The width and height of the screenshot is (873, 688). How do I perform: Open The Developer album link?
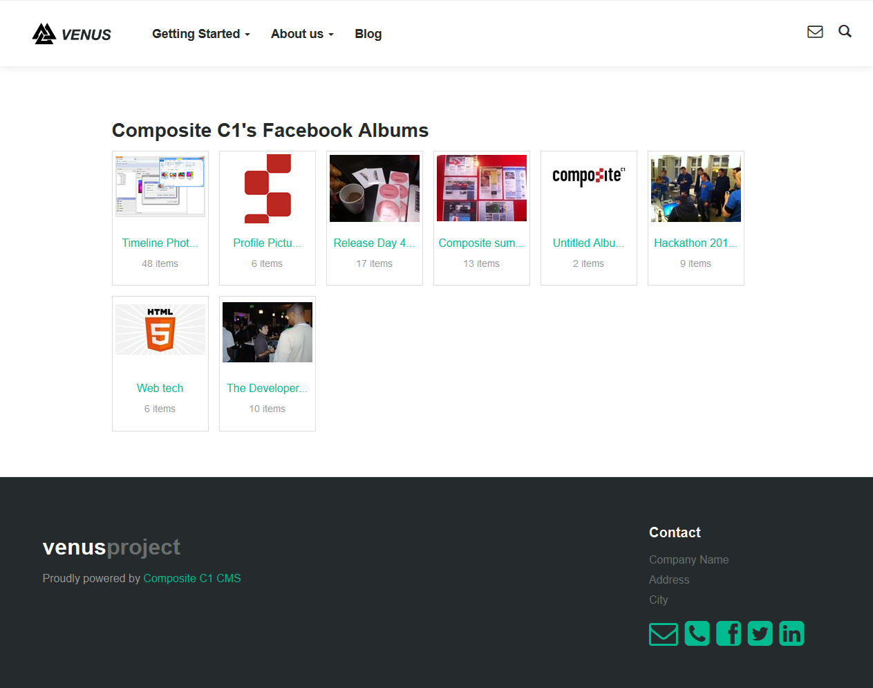click(267, 388)
